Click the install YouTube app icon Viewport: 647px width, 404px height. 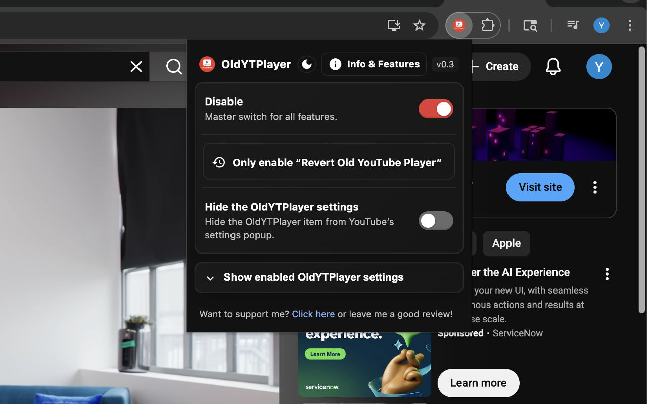pos(394,25)
